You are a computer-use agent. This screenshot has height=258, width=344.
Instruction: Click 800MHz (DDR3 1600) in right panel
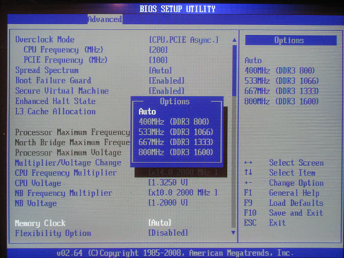click(281, 101)
